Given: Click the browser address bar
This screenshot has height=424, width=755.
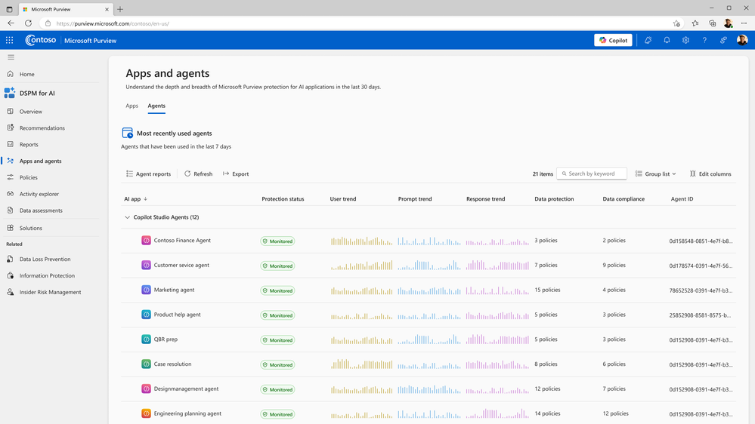Looking at the screenshot, I should pos(361,23).
